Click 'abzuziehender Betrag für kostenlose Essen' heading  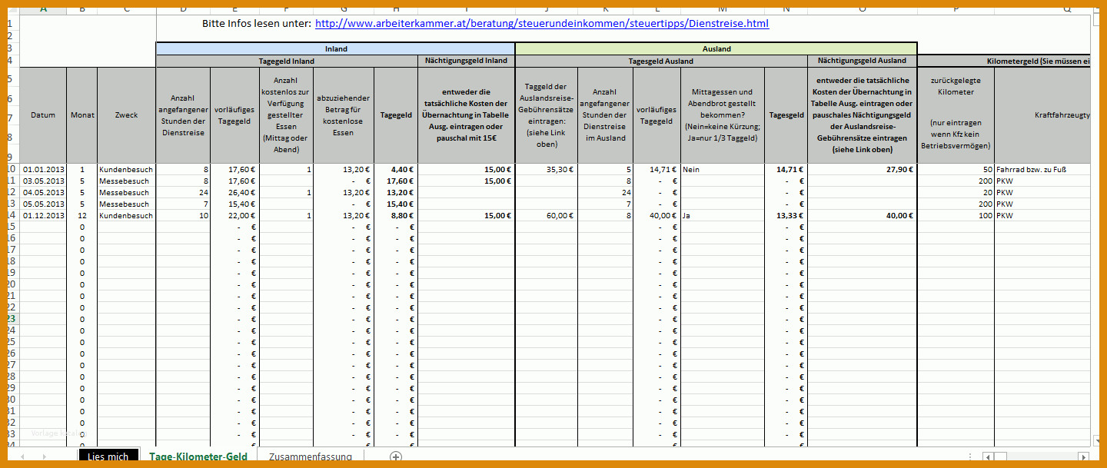[x=344, y=115]
